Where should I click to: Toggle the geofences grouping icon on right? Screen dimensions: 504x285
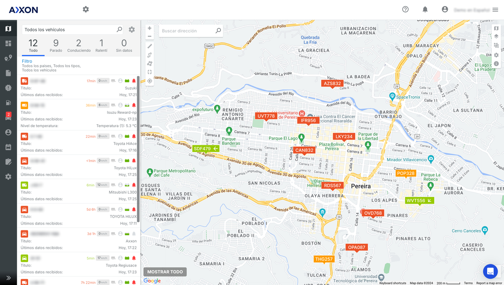[x=496, y=46]
